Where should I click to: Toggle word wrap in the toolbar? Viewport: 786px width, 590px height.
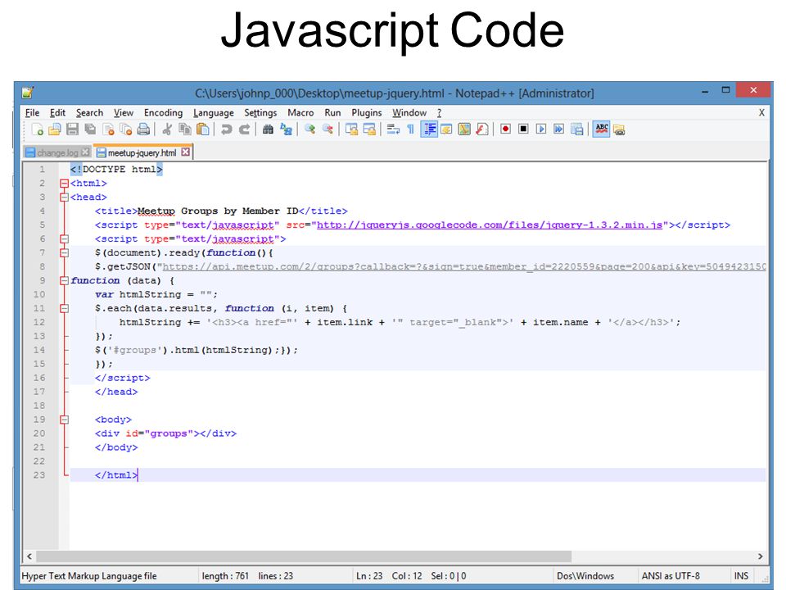[393, 129]
